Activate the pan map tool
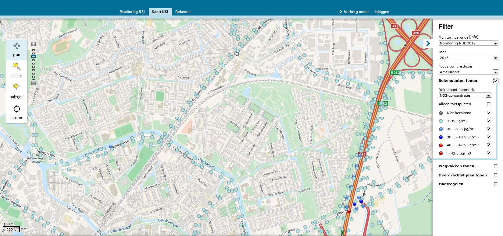 click(17, 50)
